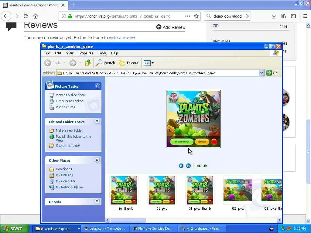Toggle Firefox sidebar icon
Screen dimensions: 311x233
coord(293,16)
